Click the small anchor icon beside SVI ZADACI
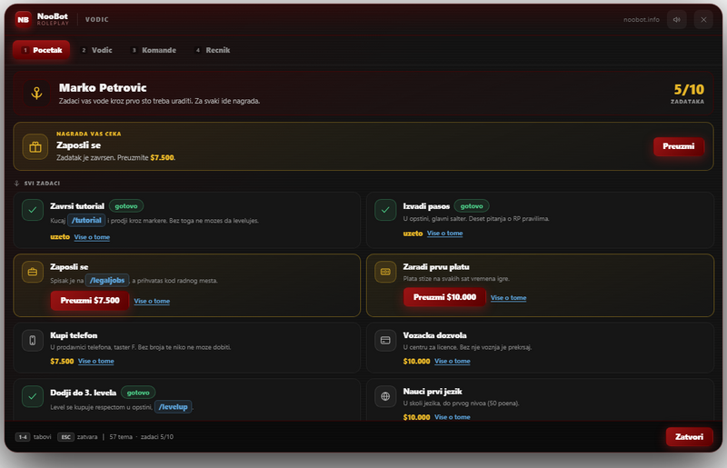The image size is (727, 468). [16, 184]
